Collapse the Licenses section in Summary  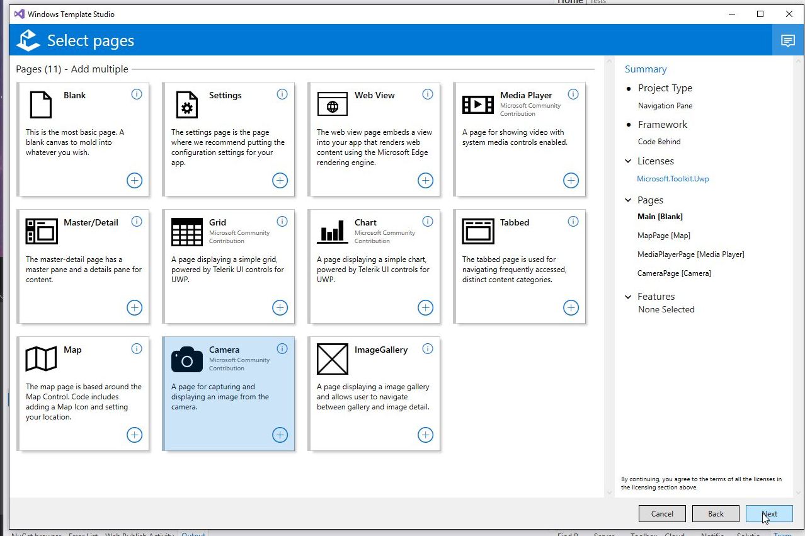pos(628,161)
